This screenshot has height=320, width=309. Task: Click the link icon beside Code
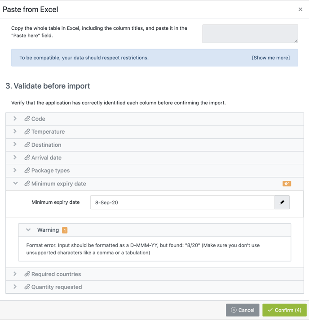27,119
